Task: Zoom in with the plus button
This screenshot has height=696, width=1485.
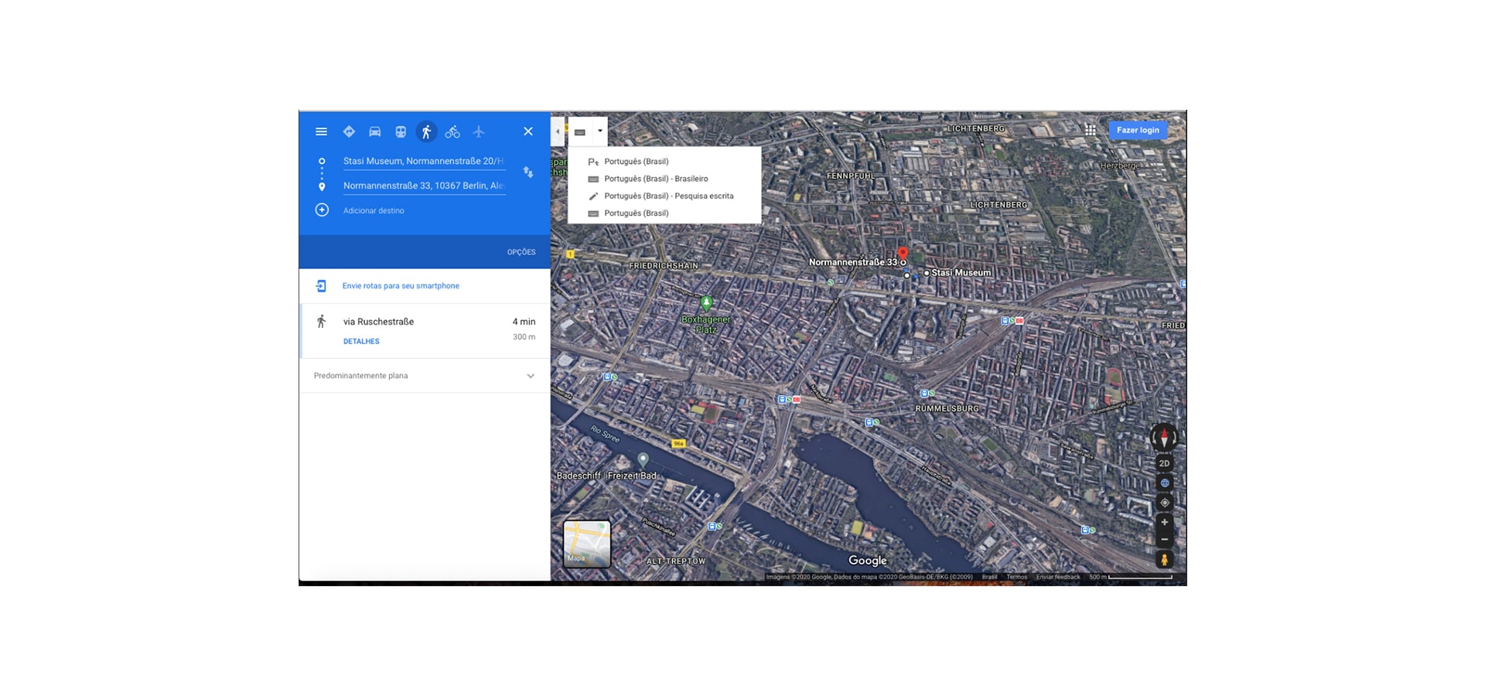Action: click(x=1164, y=522)
